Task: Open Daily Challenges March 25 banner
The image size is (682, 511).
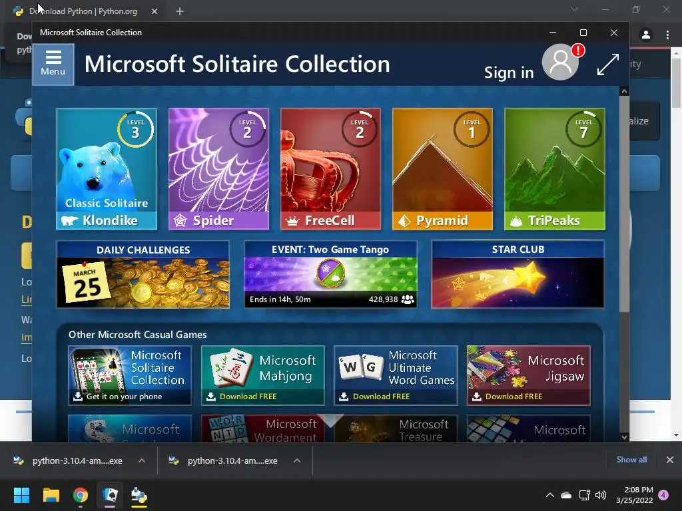Action: pyautogui.click(x=143, y=274)
